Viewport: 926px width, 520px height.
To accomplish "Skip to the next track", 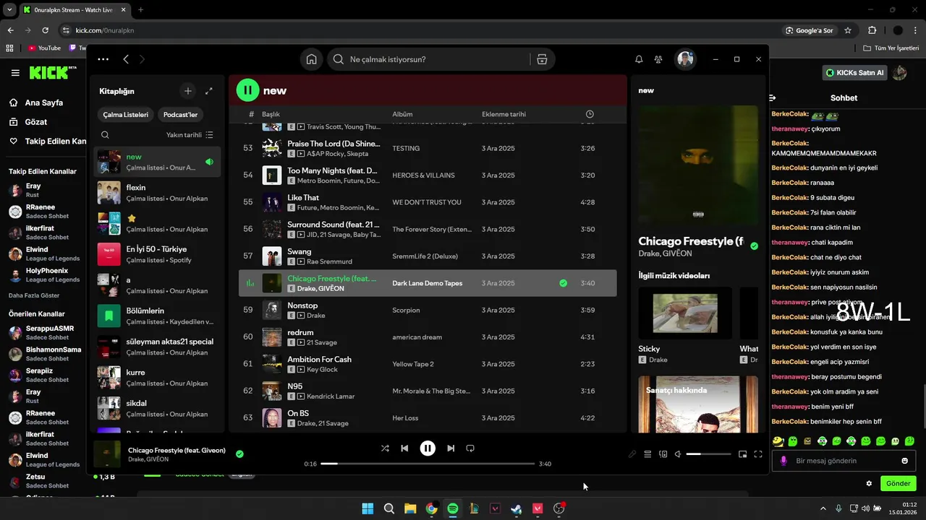I will pyautogui.click(x=451, y=448).
